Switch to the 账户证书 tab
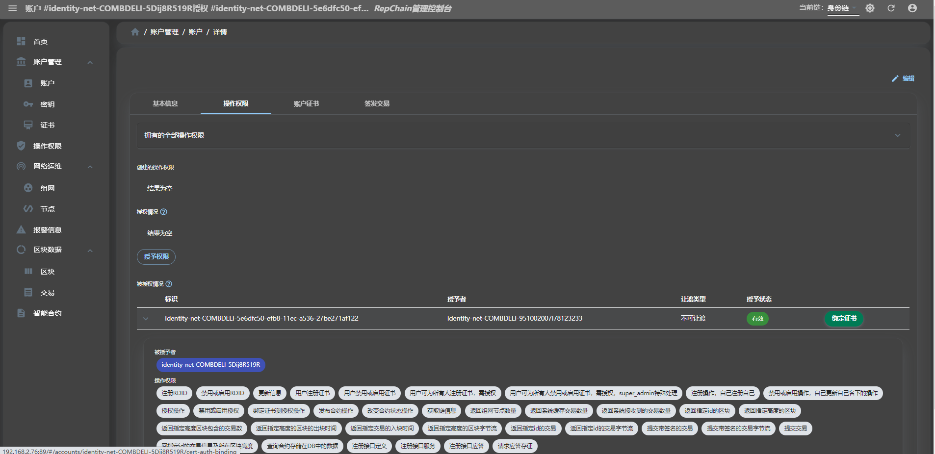Viewport: 935px width, 454px height. (307, 103)
